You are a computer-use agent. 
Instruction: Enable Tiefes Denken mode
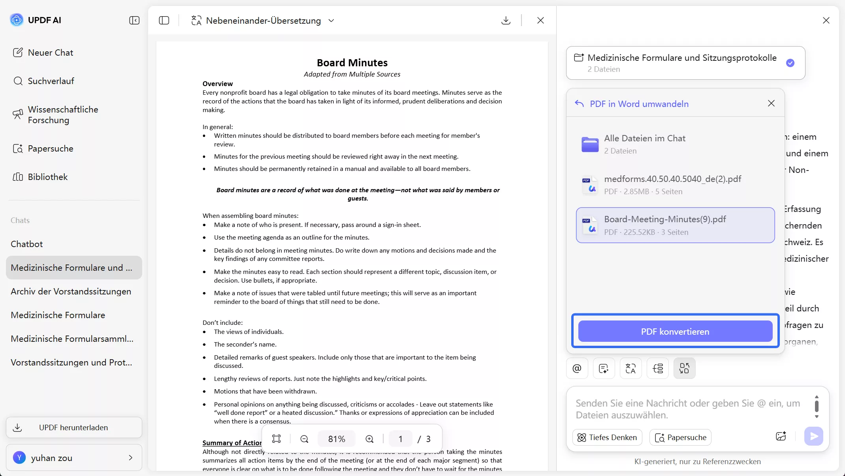[x=607, y=437]
